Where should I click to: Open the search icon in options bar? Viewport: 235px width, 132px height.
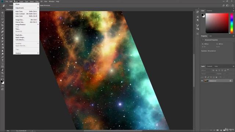224,5
